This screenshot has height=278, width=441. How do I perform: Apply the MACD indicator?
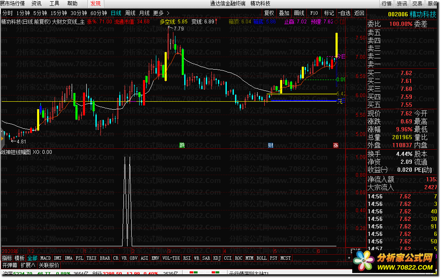(x=45, y=258)
